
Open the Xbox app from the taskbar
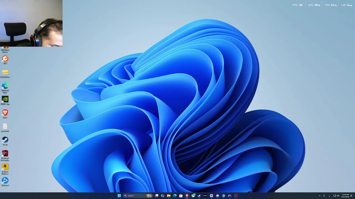193,196
